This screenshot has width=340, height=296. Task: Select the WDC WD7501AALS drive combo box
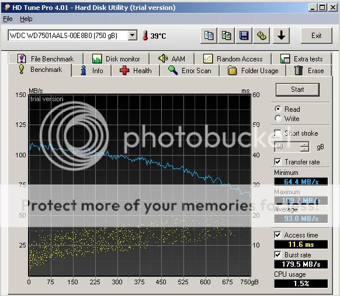[x=72, y=35]
